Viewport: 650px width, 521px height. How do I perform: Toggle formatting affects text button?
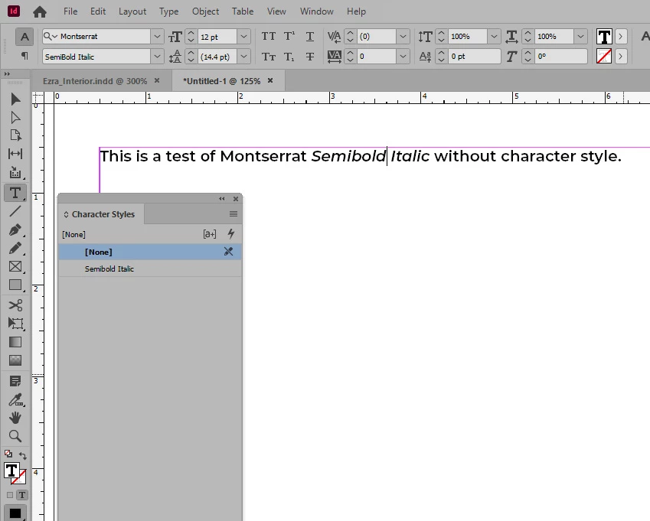click(x=22, y=495)
